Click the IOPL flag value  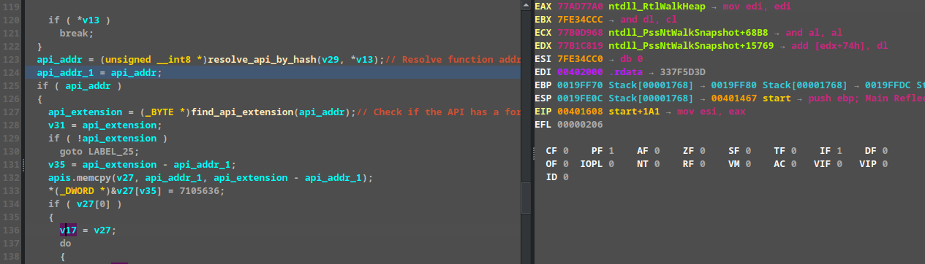[611, 164]
